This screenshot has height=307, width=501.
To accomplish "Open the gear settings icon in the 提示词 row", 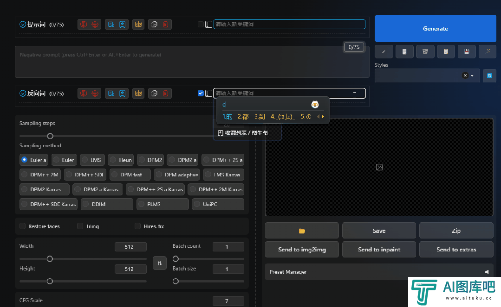I will pos(95,24).
